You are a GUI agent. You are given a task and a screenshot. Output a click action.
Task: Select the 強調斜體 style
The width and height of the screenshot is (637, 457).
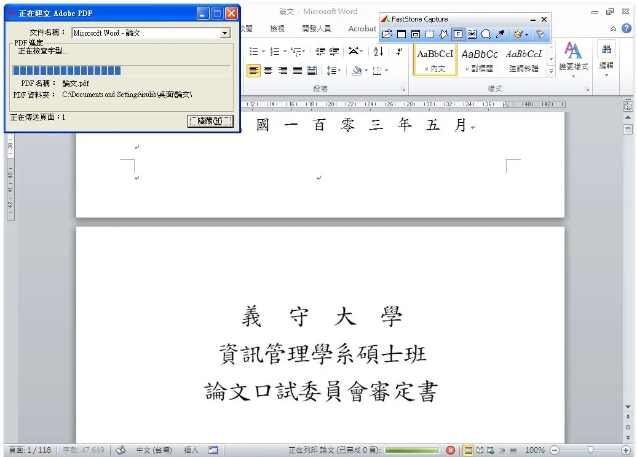[524, 60]
